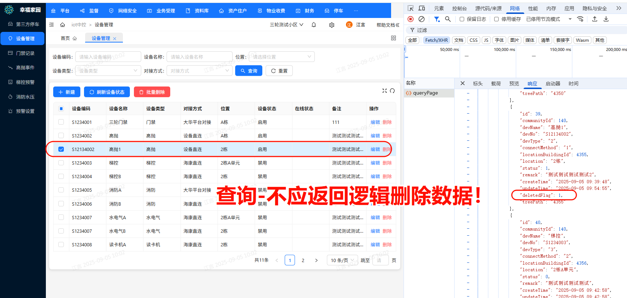Image resolution: width=627 pixels, height=298 pixels.
Task: Switch to the 预览 tab in DevTools
Action: (x=514, y=84)
